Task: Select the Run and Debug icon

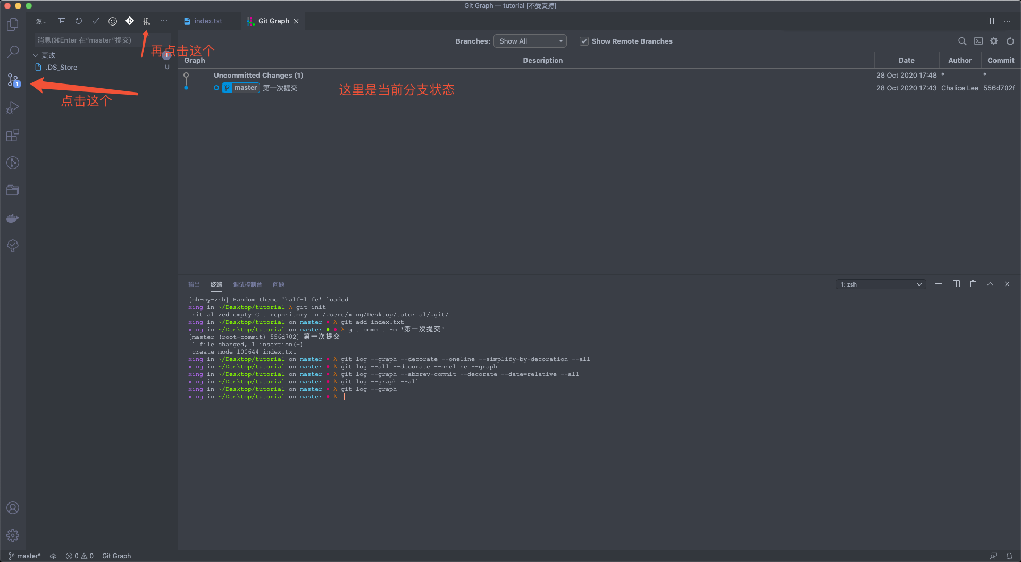Action: pyautogui.click(x=13, y=107)
